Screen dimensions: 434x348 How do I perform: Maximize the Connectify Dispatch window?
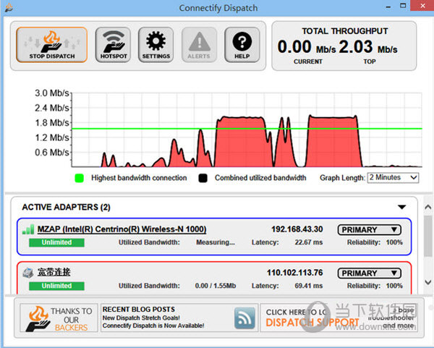pos(403,6)
